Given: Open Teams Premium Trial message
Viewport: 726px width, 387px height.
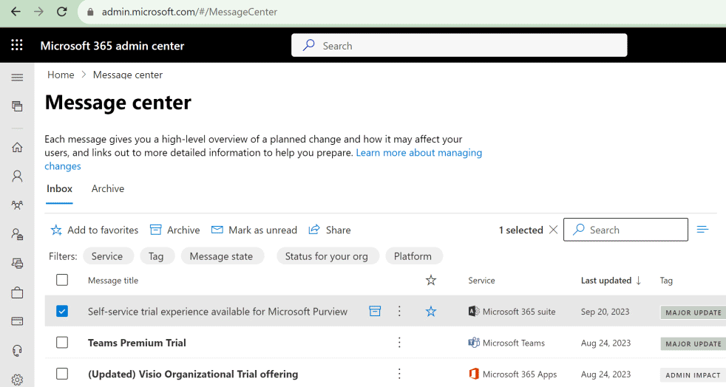Looking at the screenshot, I should [137, 343].
